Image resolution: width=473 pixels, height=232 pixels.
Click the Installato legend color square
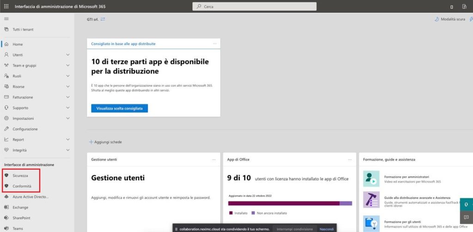(x=231, y=213)
